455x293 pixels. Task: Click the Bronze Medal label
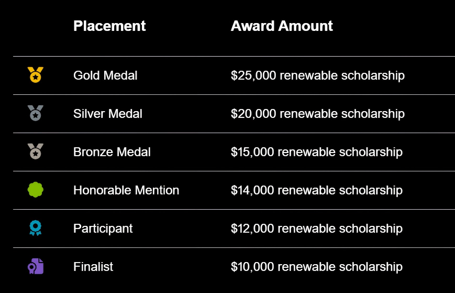(x=112, y=152)
